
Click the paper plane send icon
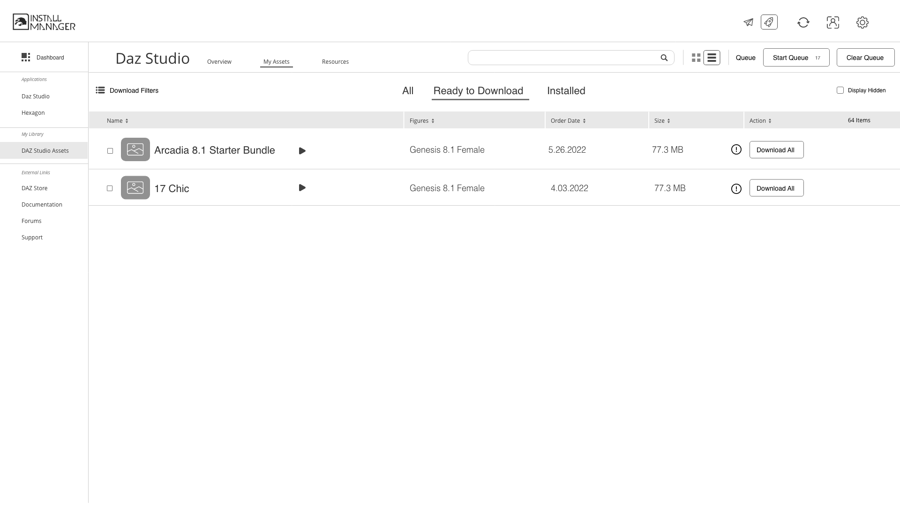click(x=748, y=22)
